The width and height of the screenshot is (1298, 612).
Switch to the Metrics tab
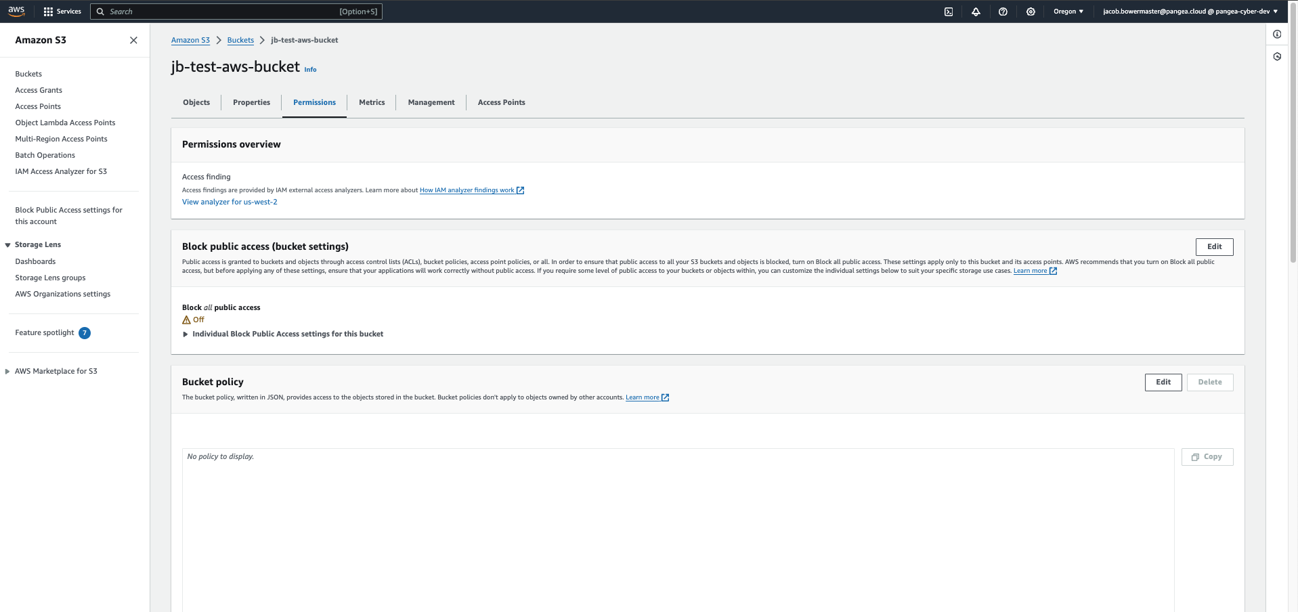[372, 103]
